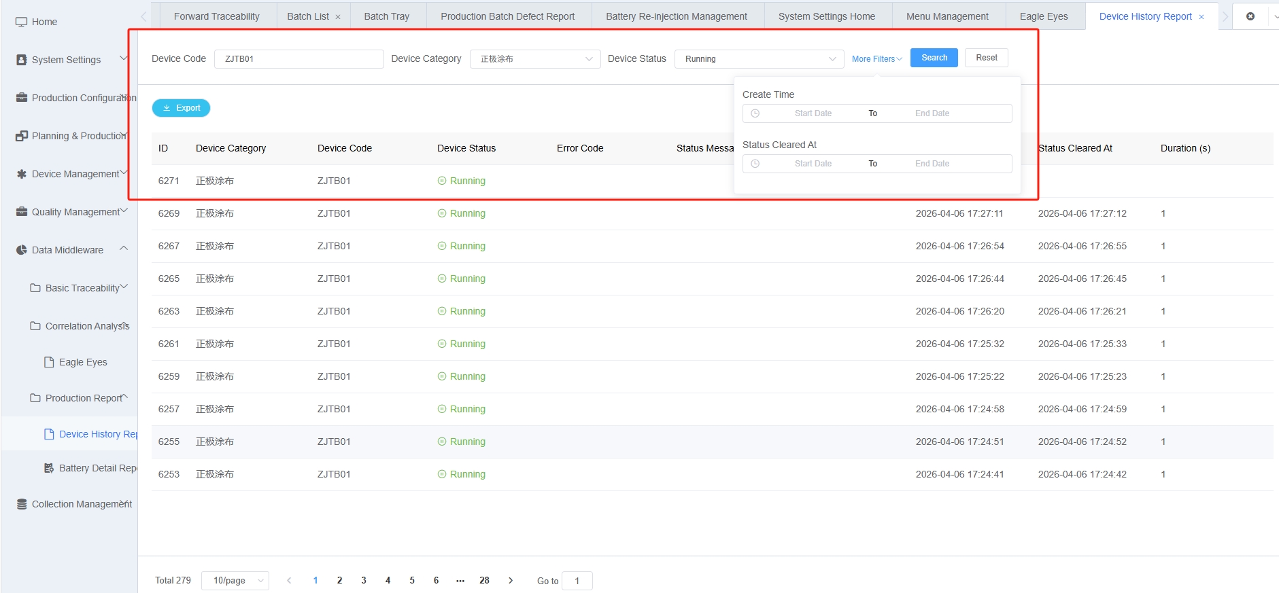Collapse the Data Middleware chevron

pos(124,249)
